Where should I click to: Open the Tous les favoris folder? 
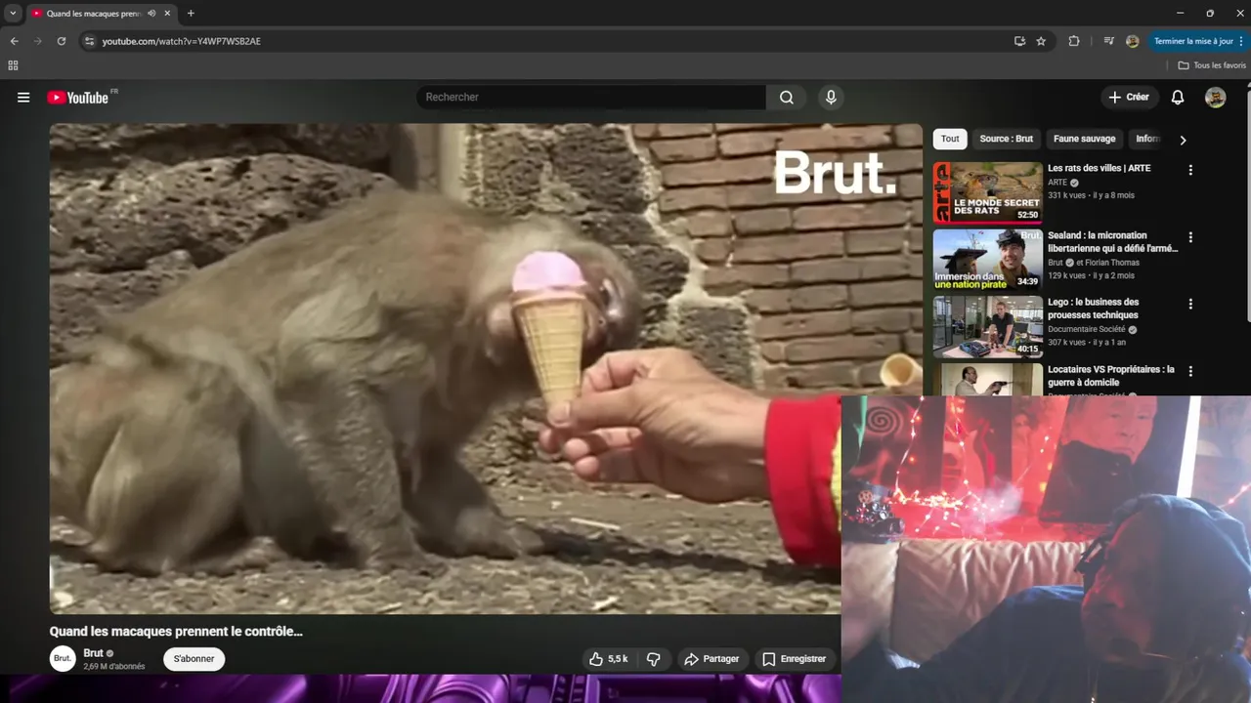coord(1212,65)
